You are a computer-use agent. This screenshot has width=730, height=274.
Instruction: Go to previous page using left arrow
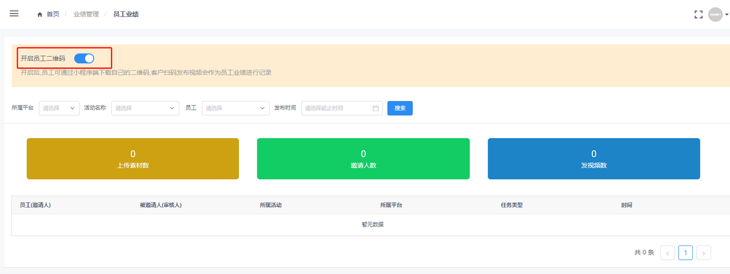point(667,252)
